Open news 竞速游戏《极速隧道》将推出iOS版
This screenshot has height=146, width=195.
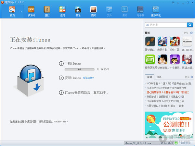click(x=165, y=97)
